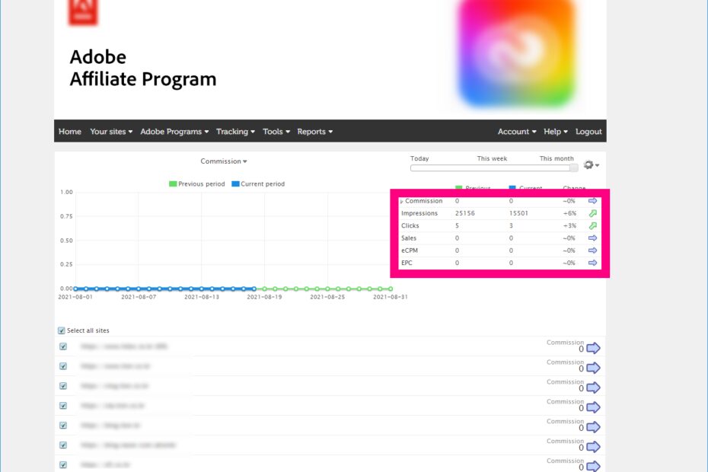Click the Impressions previous value 25156

[465, 213]
